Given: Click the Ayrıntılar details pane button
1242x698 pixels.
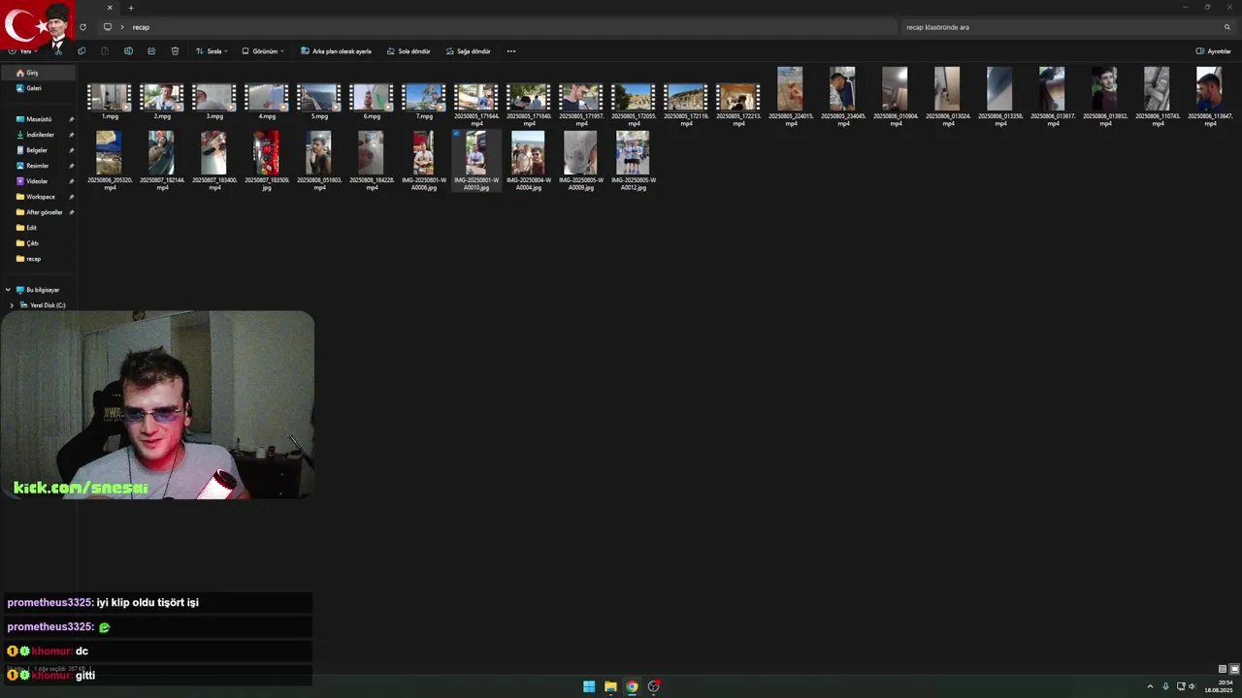Looking at the screenshot, I should [1213, 51].
